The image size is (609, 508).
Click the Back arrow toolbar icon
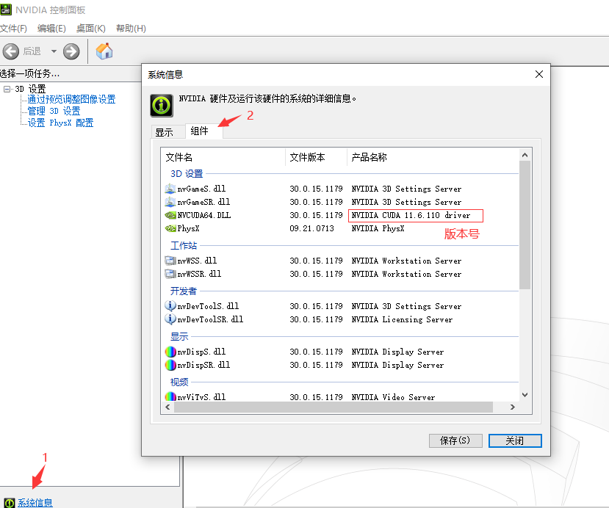[x=11, y=51]
